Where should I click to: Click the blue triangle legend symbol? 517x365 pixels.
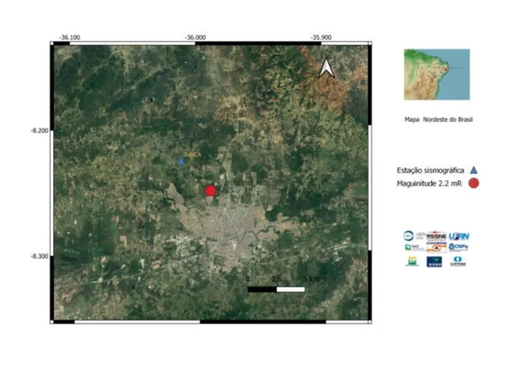(474, 169)
